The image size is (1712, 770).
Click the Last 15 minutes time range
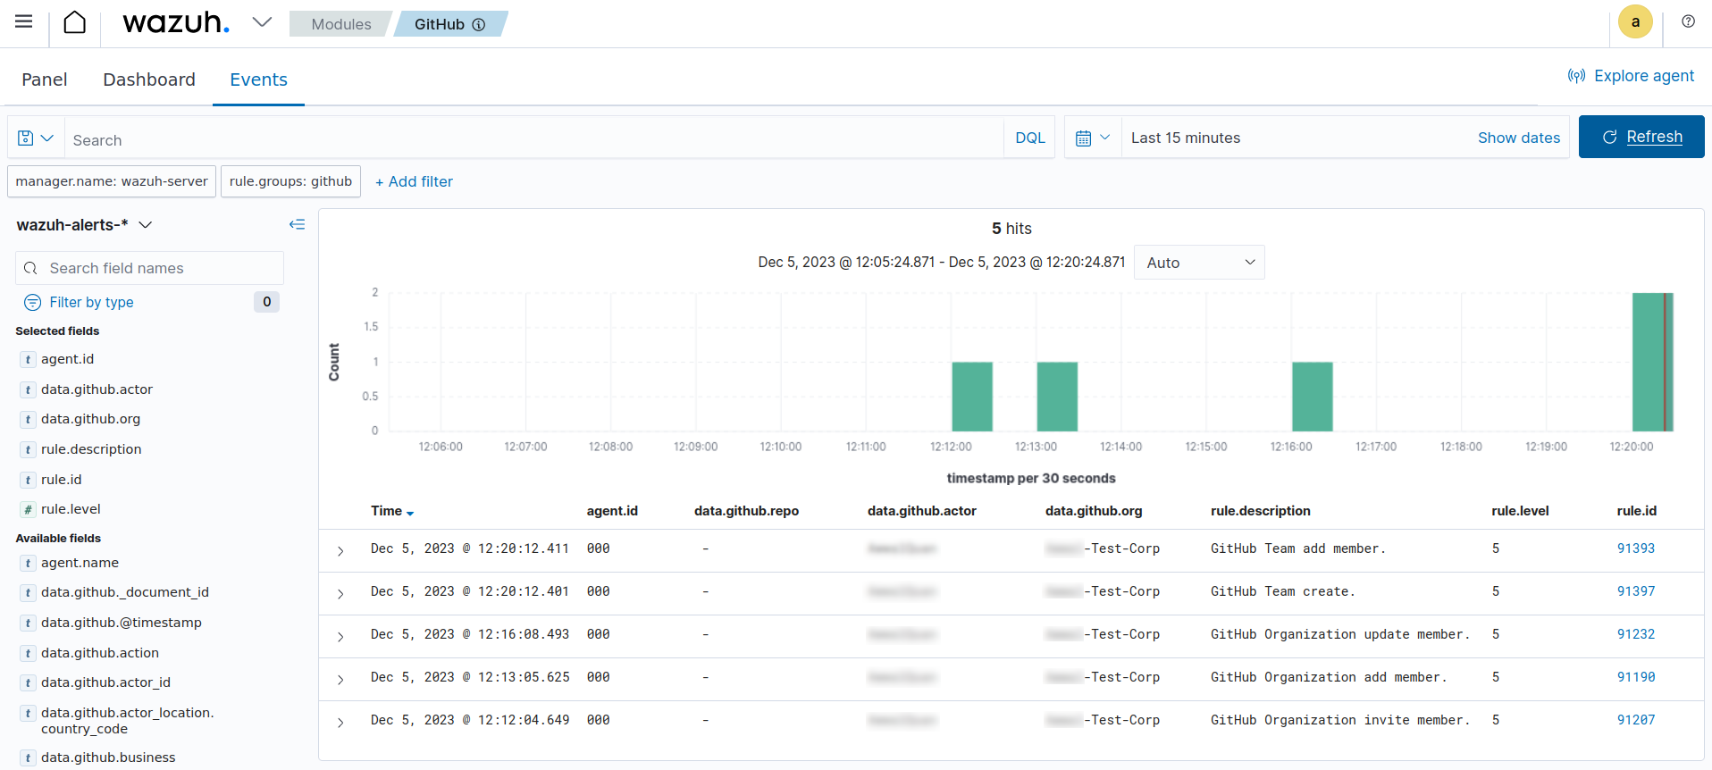(1186, 138)
